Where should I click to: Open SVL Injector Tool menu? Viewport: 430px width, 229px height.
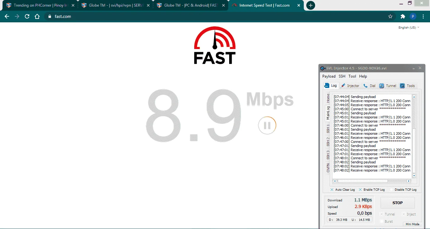pyautogui.click(x=352, y=76)
